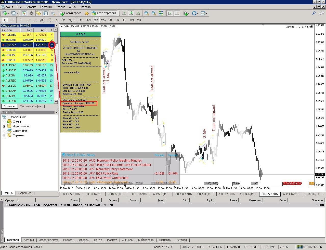This screenshot has width=326, height=250.
Task: Open the EURAUD,M15 chart tab
Action: (x=94, y=194)
